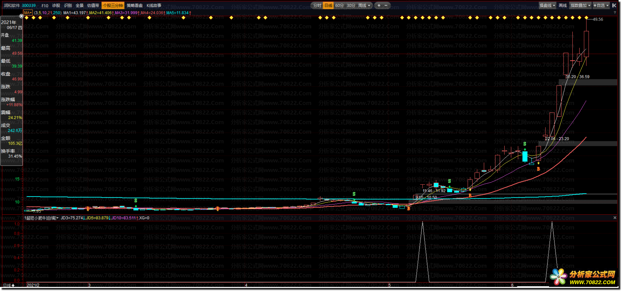Click the yellow diamond above the 49.56 high
Screen dimensions: 622x291
586,18
